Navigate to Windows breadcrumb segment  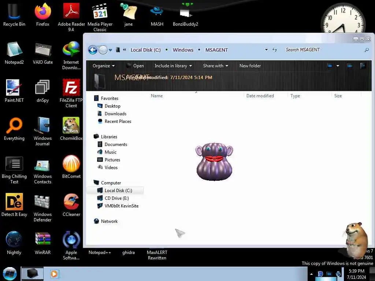coord(183,50)
